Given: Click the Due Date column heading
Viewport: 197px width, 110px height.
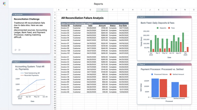Looking at the screenshot, I should tap(123, 26).
